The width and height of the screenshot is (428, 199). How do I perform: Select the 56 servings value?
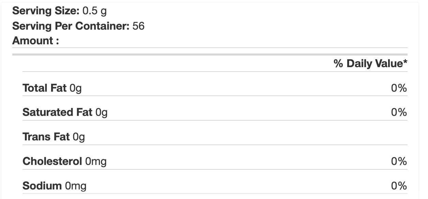pos(139,26)
